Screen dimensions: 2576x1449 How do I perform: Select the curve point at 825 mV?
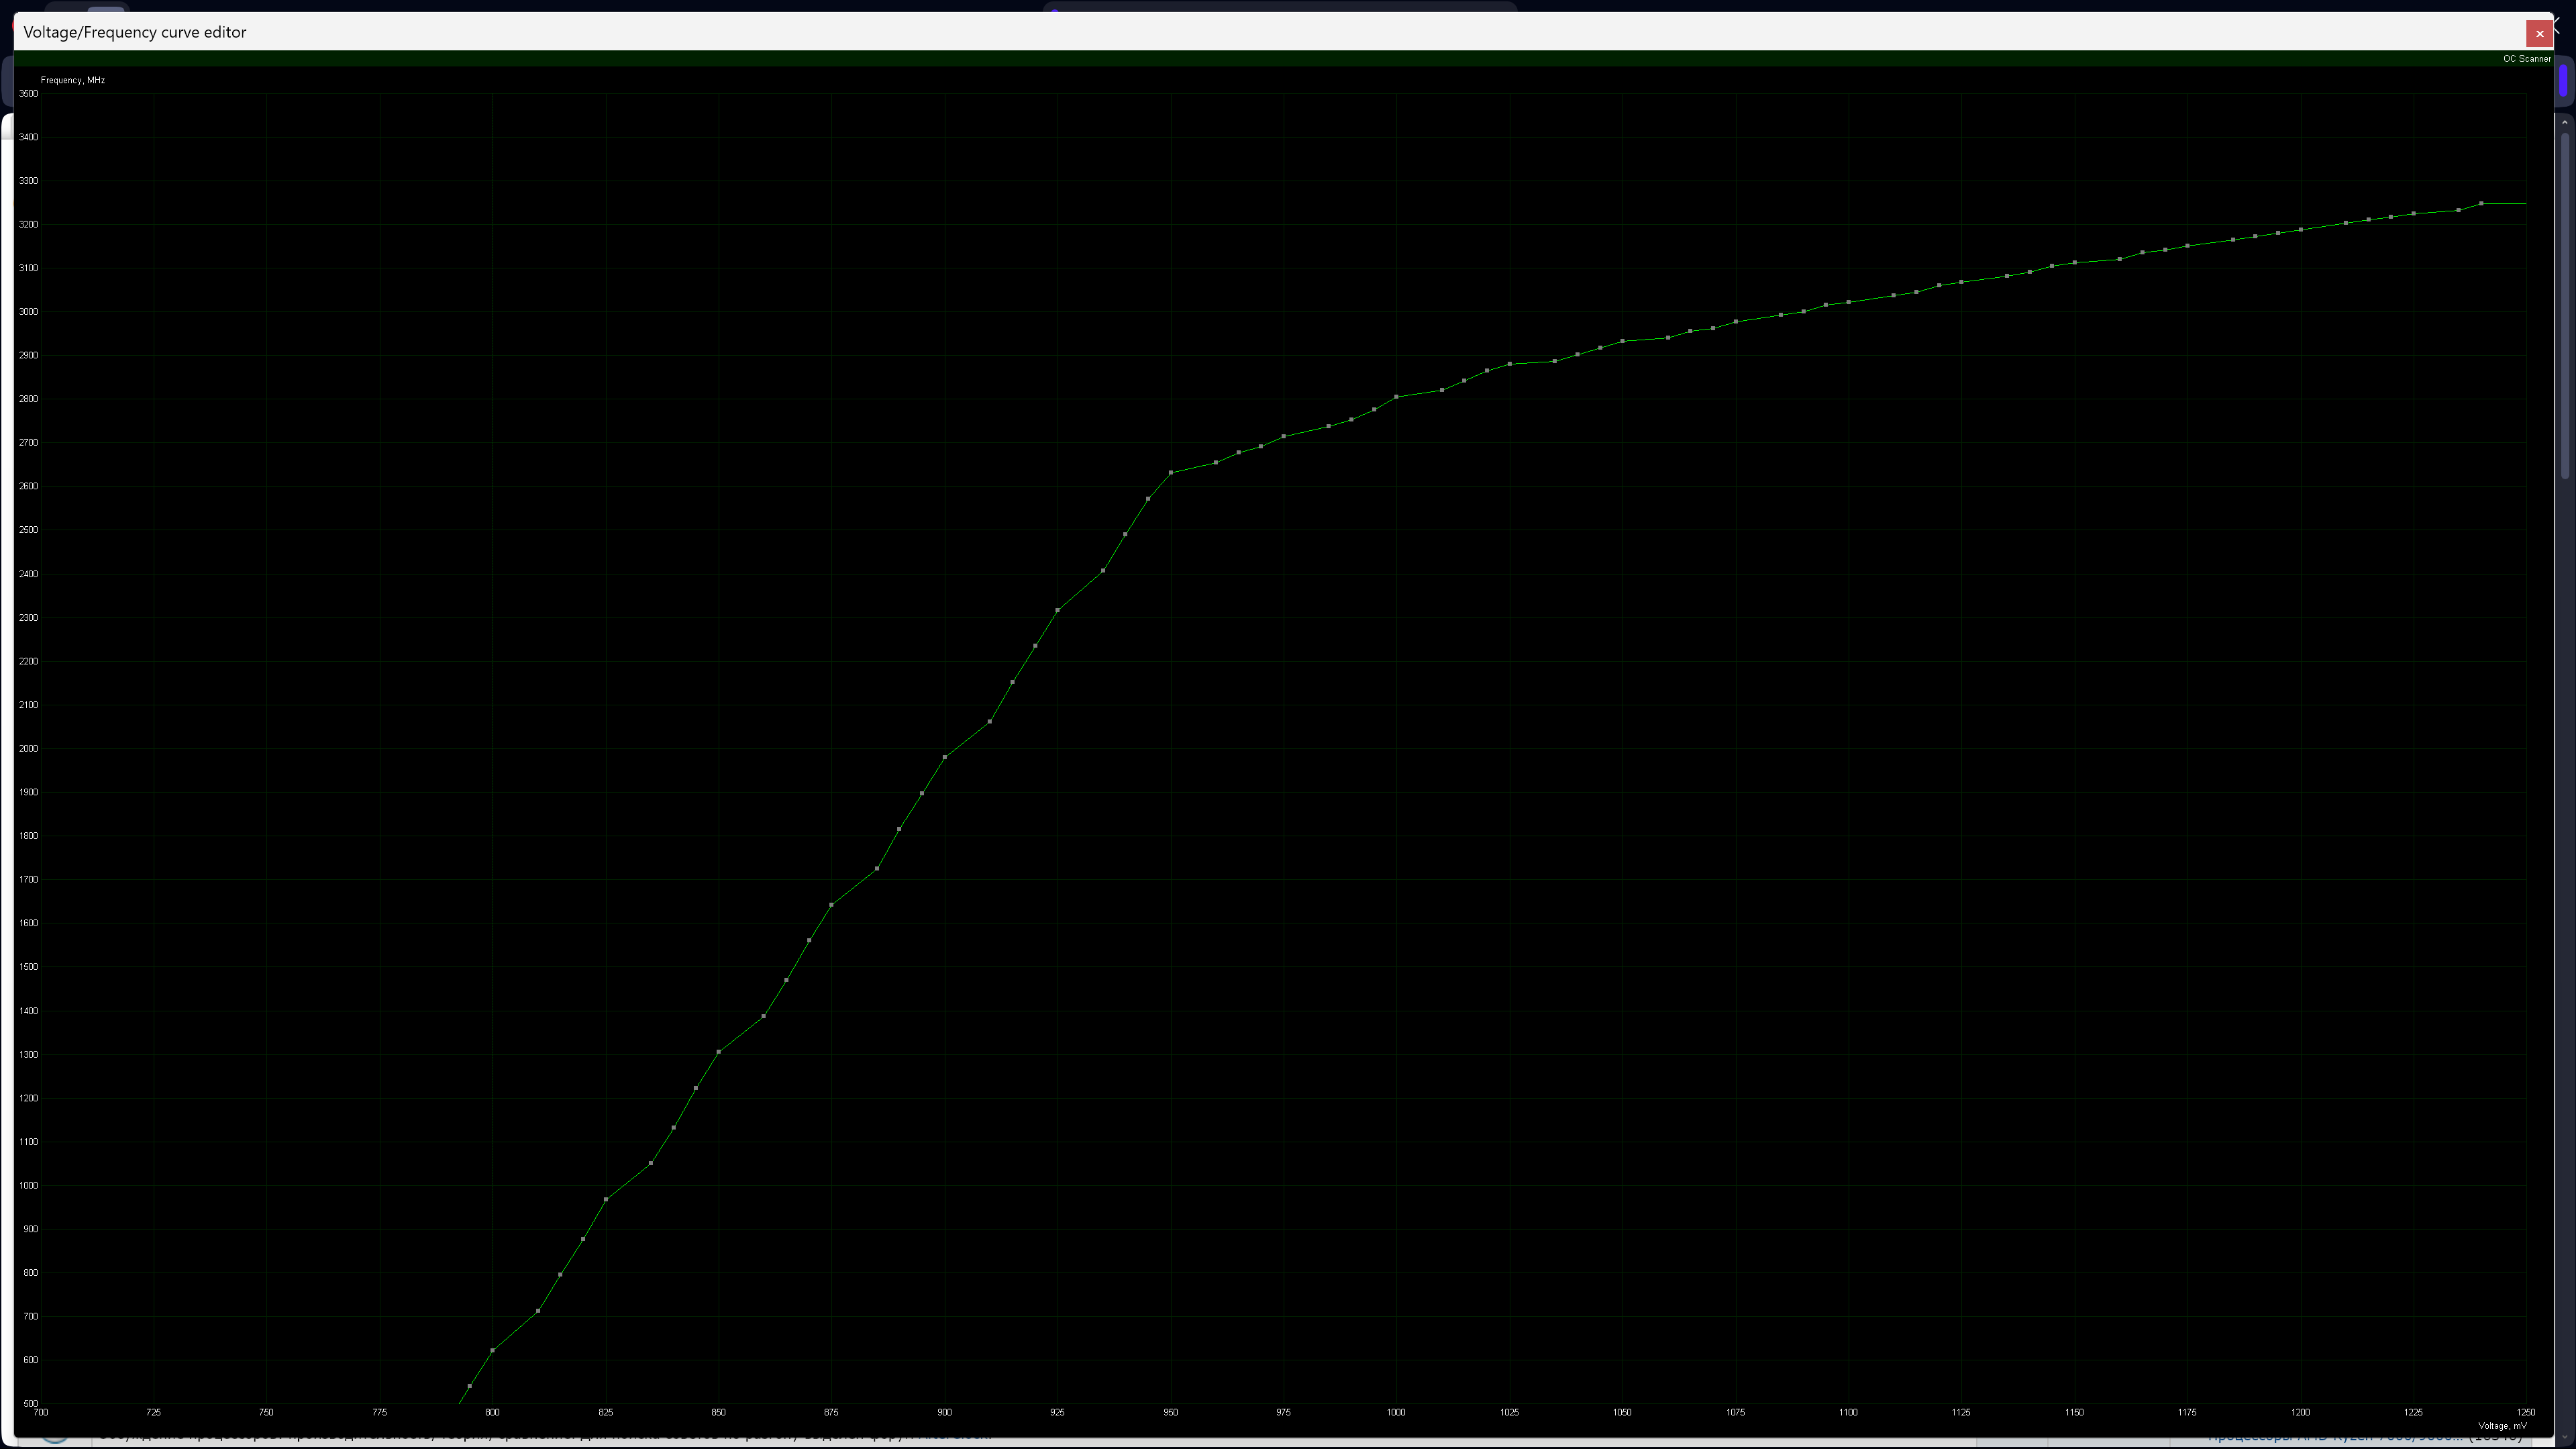click(606, 1199)
